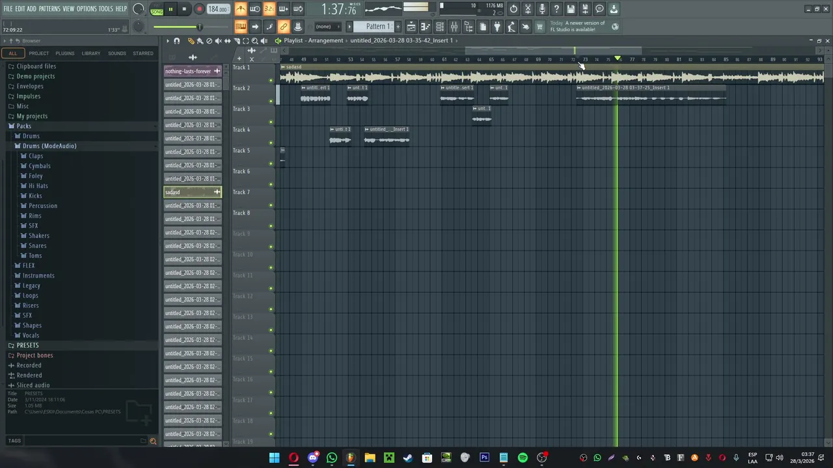This screenshot has width=833, height=468.
Task: Mute Track 8 with its green light
Action: click(x=271, y=226)
